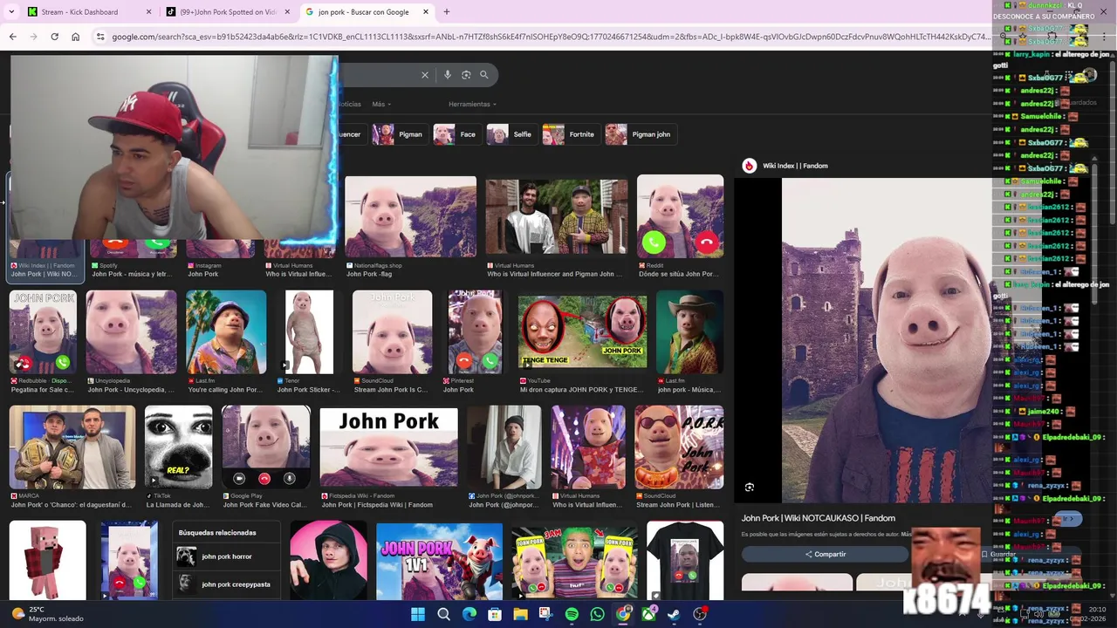The image size is (1117, 628).
Task: Open the weather widget showing 25°C
Action: [x=48, y=614]
